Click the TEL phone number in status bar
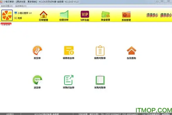Screen dimensions: 172x115 (111, 114)
